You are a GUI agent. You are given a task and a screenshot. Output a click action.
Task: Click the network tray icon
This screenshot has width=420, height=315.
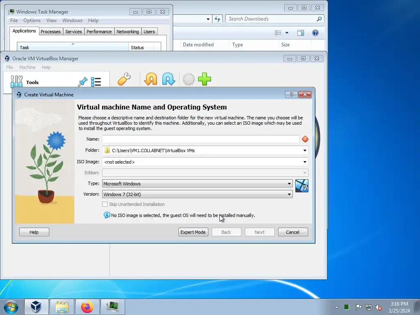click(369, 307)
